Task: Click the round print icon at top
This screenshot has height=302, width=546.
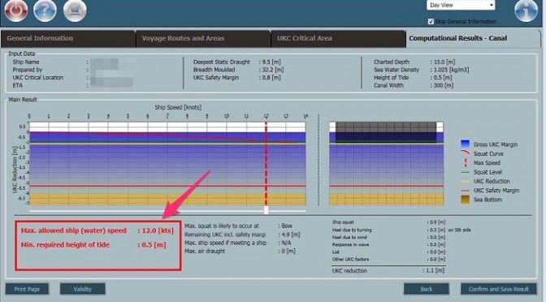Action: [x=75, y=11]
